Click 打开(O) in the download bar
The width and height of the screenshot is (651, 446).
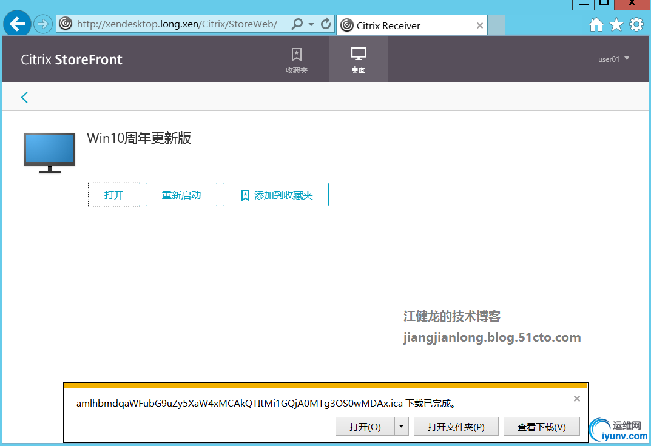pos(365,427)
